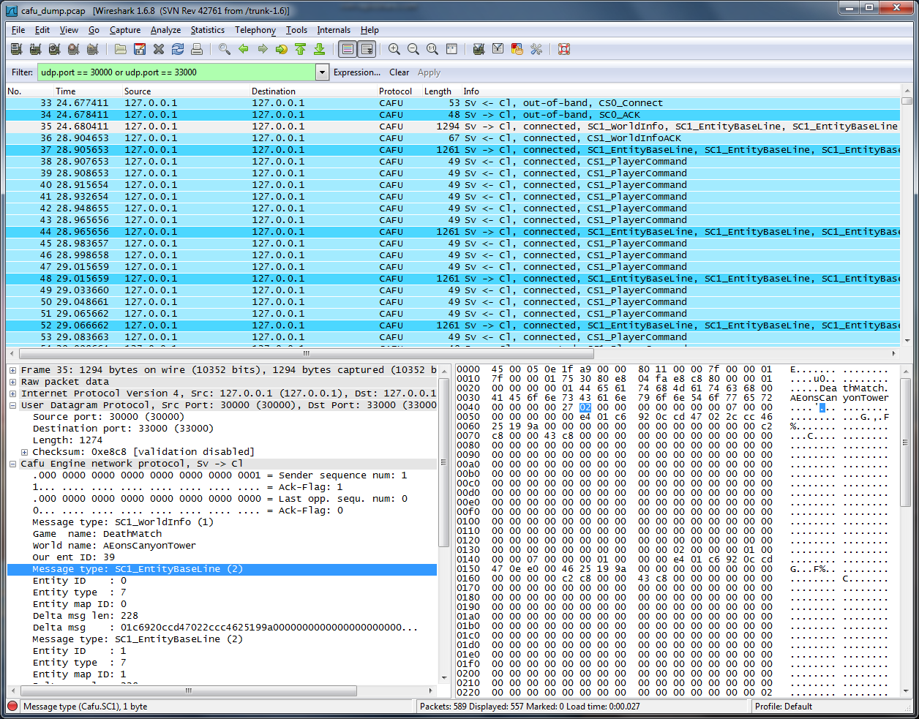919x719 pixels.
Task: Jump to first packet icon
Action: pyautogui.click(x=300, y=49)
